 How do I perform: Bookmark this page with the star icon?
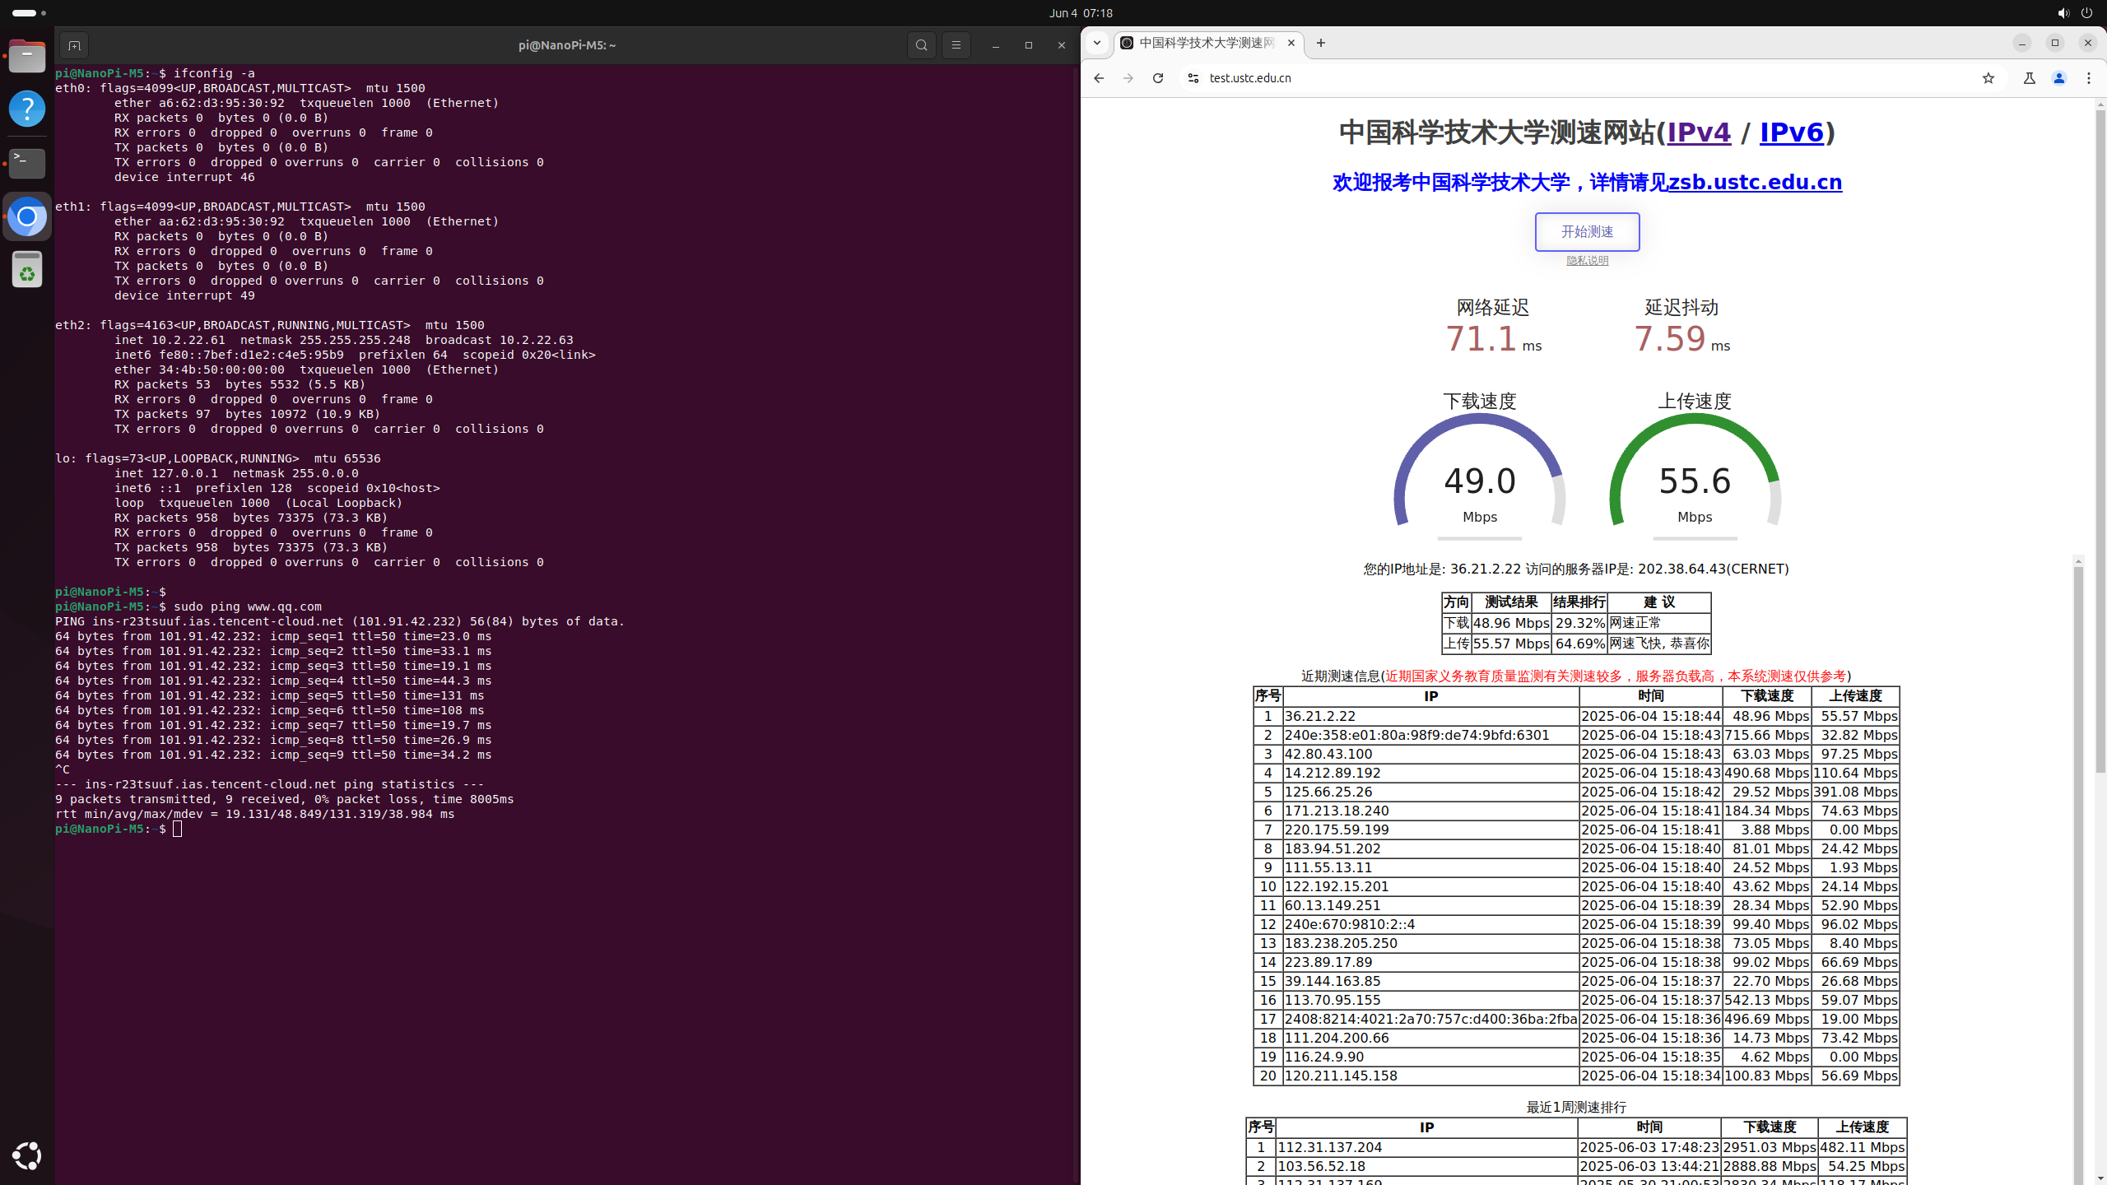click(1988, 78)
